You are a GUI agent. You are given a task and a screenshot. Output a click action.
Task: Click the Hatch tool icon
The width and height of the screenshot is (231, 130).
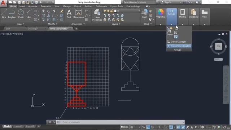pyautogui.click(x=35, y=20)
